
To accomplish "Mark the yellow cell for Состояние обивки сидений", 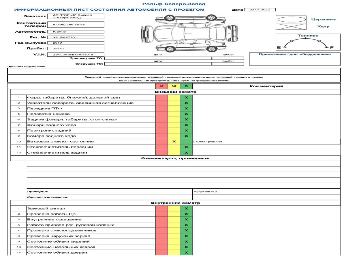I will coord(174,242).
